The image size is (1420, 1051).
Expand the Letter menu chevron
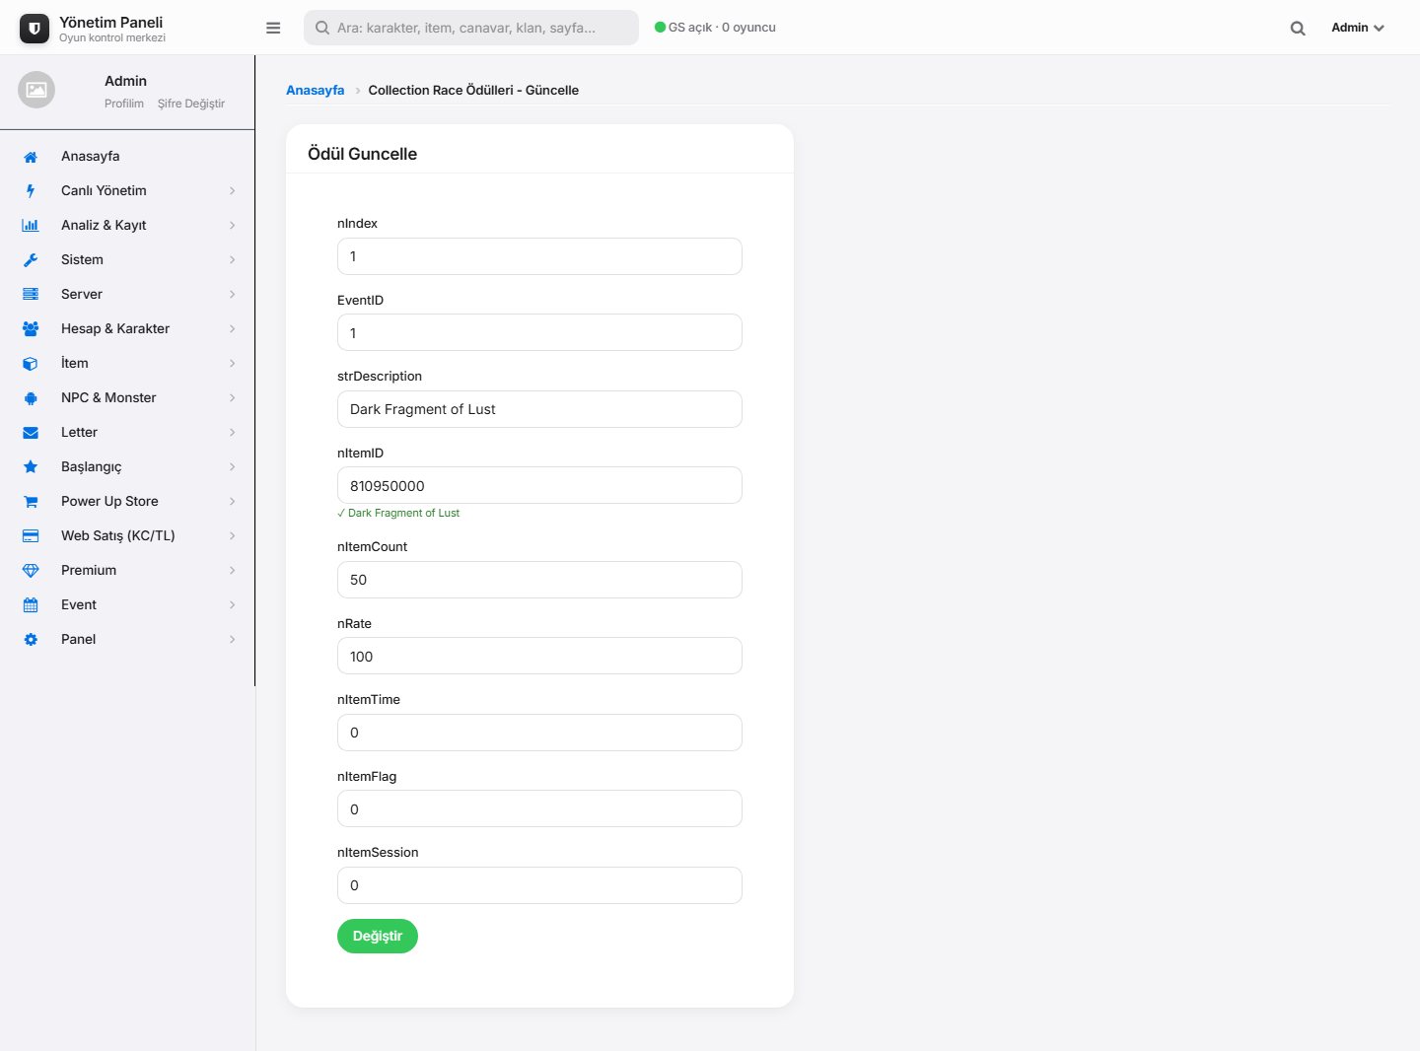pos(233,433)
